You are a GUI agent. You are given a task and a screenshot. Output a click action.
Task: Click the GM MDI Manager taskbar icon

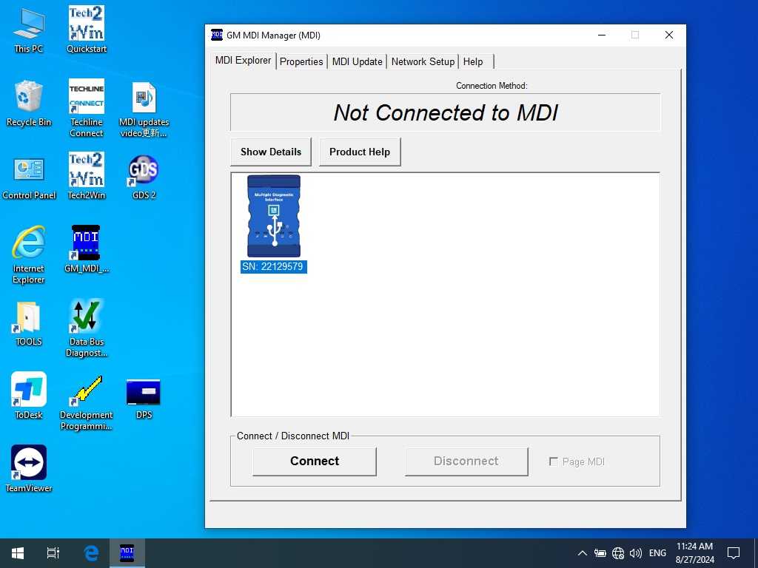click(x=127, y=552)
